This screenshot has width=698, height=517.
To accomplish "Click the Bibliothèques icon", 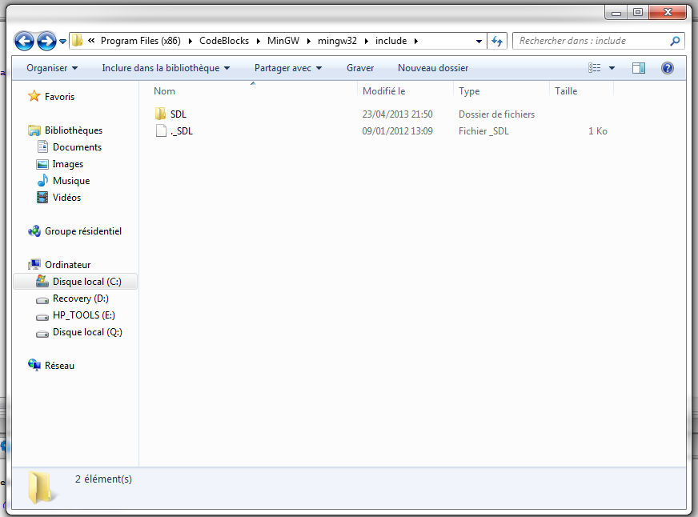I will click(34, 130).
